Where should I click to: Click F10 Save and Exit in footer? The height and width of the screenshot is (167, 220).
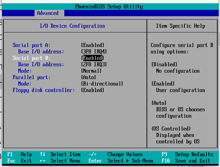coord(186,161)
